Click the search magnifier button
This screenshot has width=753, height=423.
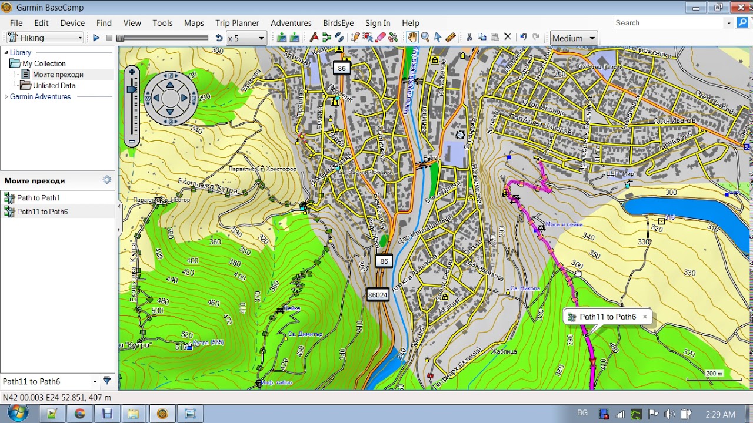742,23
